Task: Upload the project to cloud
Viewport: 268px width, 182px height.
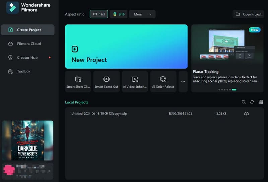Action: coord(246,114)
